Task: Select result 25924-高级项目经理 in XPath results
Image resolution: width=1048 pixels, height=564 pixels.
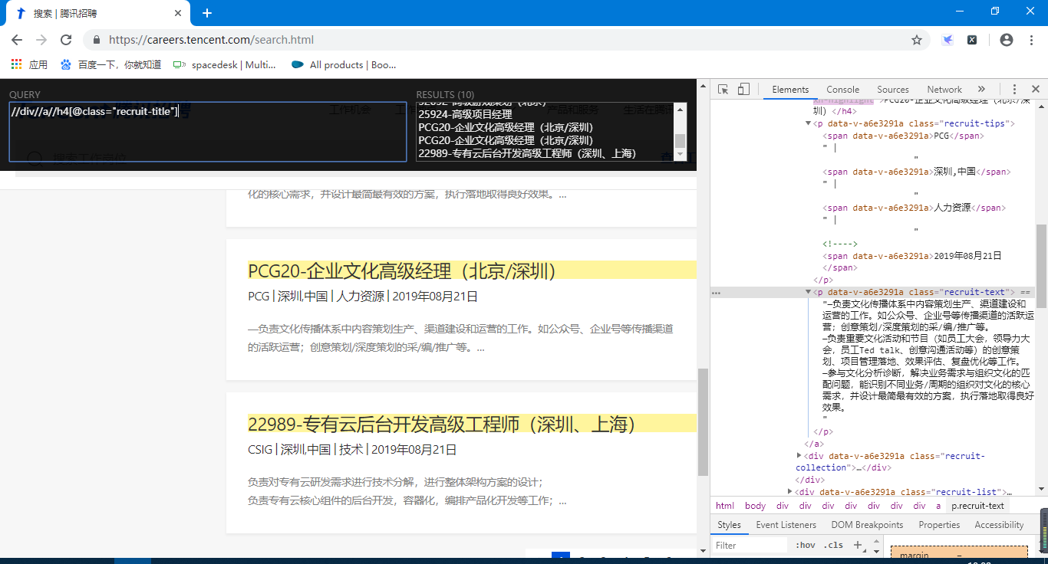Action: click(x=465, y=113)
